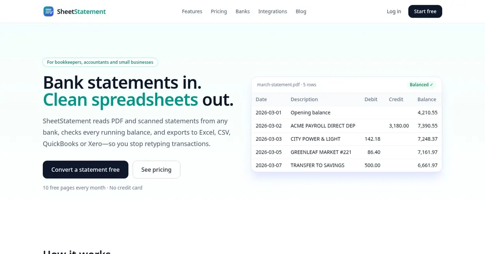Click the 7,248.37 balance value

coord(428,139)
